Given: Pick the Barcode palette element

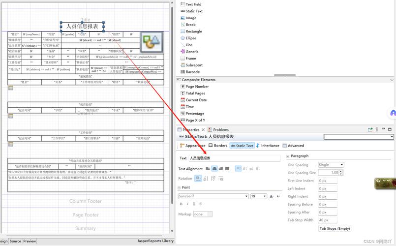Looking at the screenshot, I should click(190, 72).
